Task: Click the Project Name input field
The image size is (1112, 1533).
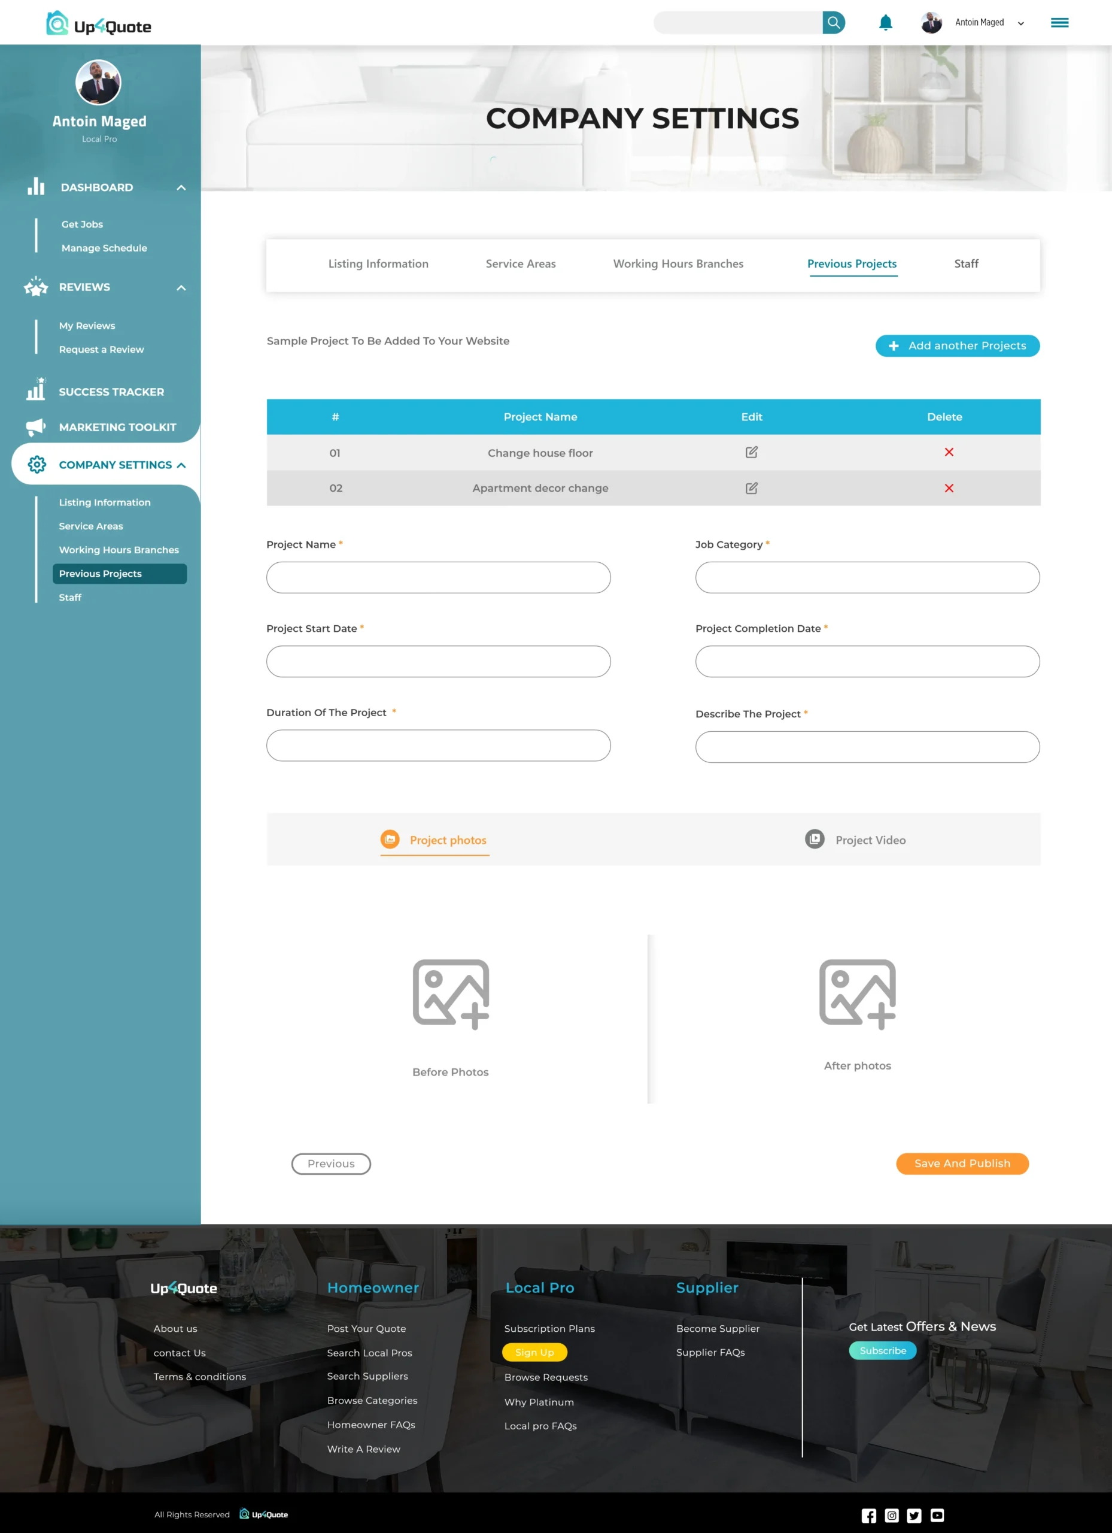Action: click(439, 577)
